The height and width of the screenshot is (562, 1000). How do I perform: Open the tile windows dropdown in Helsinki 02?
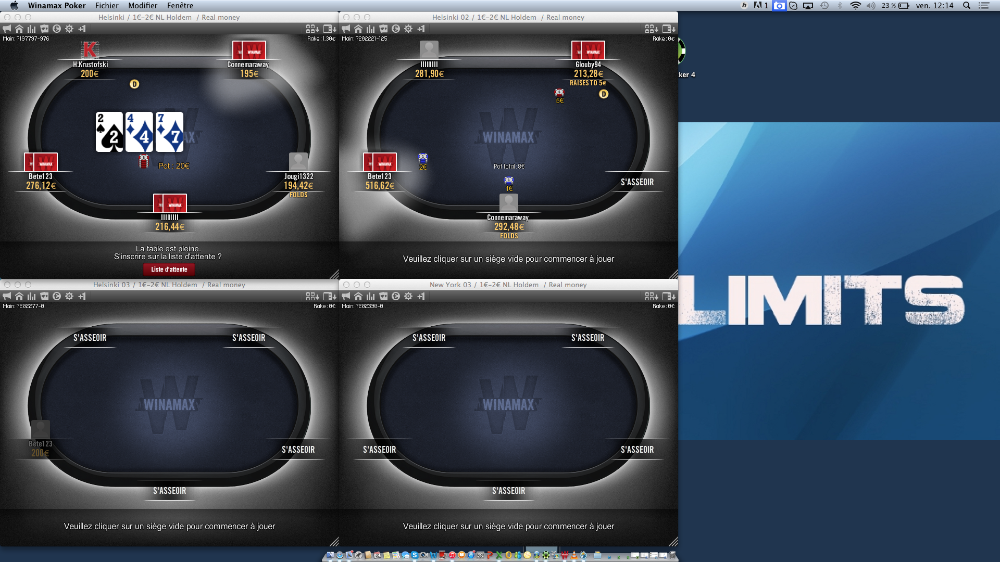pyautogui.click(x=652, y=29)
